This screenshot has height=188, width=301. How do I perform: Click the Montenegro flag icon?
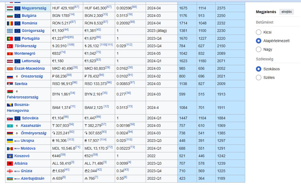pos(10,54)
